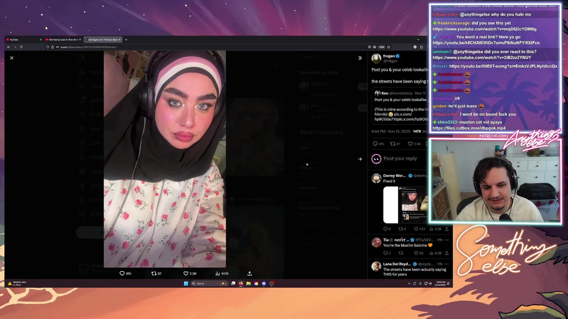Share Tia's reply
The height and width of the screenshot is (319, 568).
(447, 253)
